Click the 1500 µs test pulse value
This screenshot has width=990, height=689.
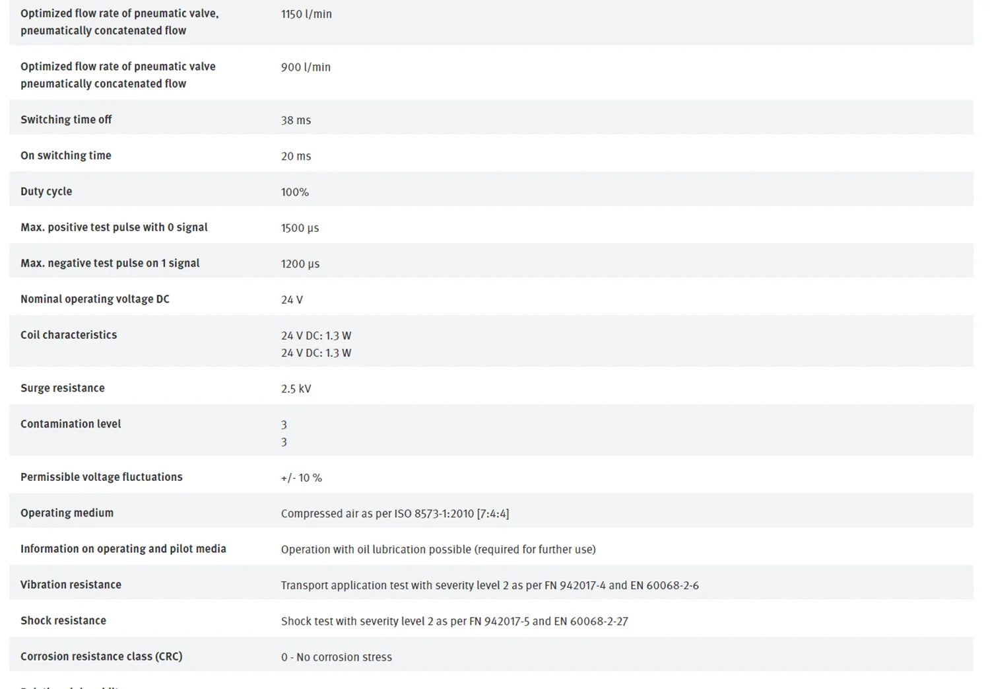point(300,228)
